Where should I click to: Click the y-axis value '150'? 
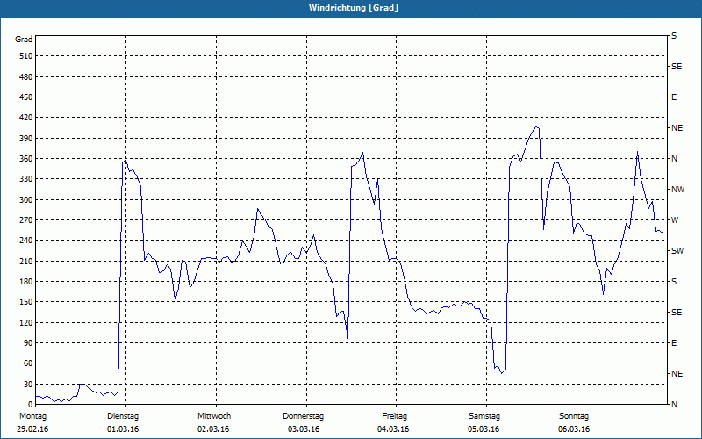click(26, 302)
